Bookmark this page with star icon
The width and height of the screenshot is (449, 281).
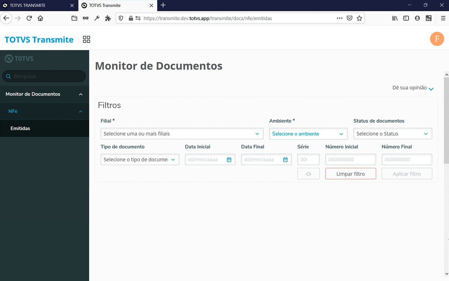tap(359, 19)
